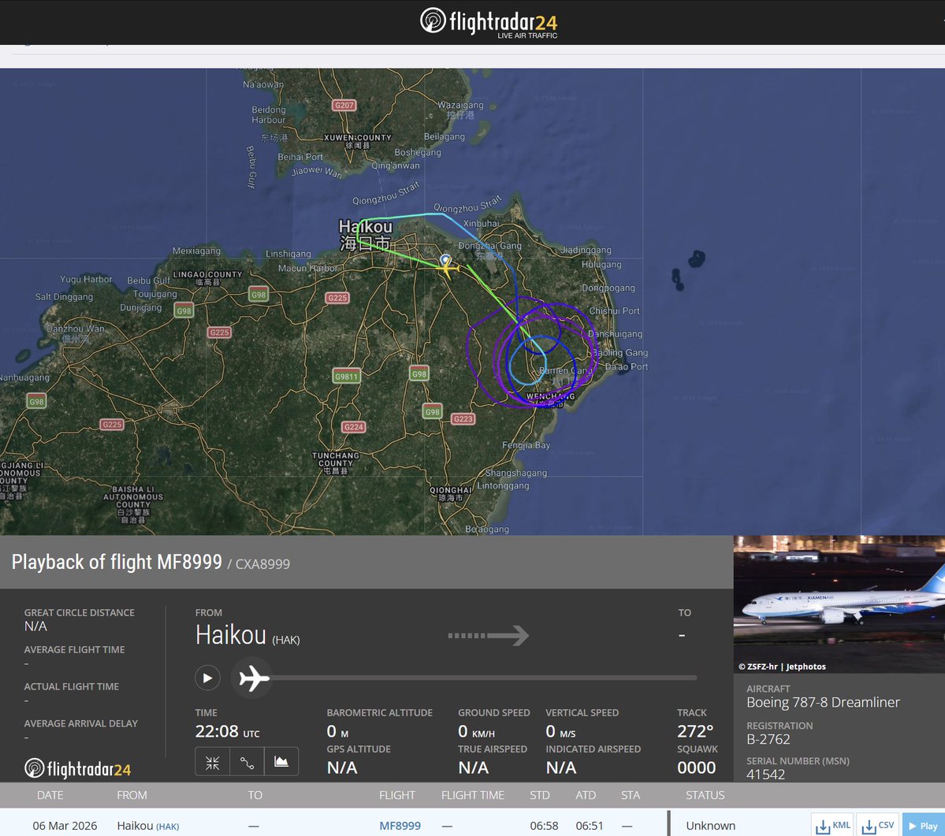Click the track value 272°
Viewport: 945px width, 836px height.
(695, 731)
